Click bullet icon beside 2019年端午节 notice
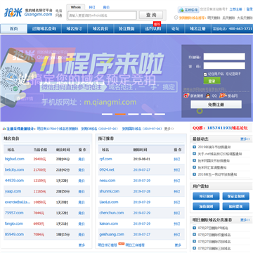 (194, 147)
